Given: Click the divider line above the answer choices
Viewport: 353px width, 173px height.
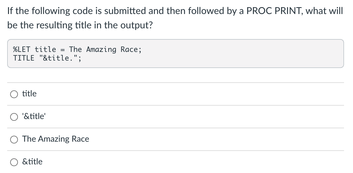Looking at the screenshot, I should point(176,82).
